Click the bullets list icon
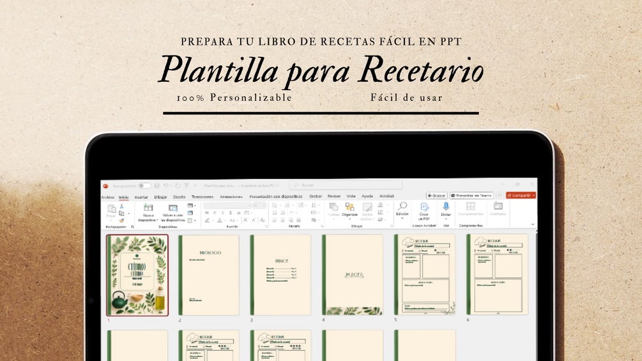 [x=275, y=206]
